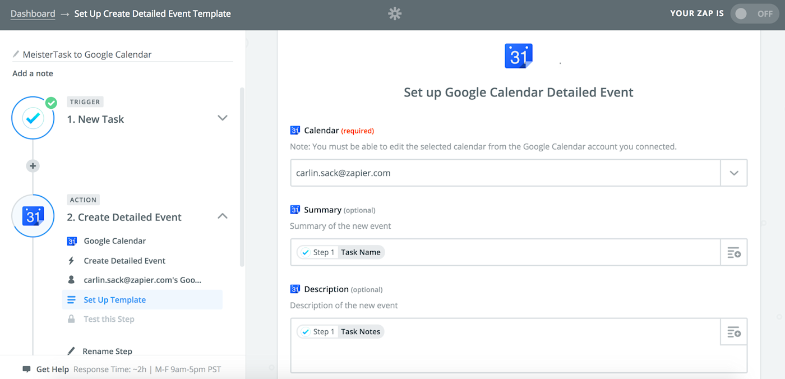Click the pencil icon beside Rename Step
Screen dimensions: 785x379
[x=71, y=351]
